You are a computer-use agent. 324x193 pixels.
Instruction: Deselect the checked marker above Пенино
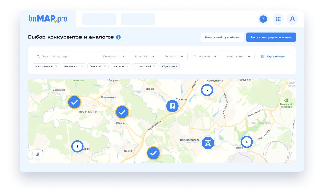(122, 112)
